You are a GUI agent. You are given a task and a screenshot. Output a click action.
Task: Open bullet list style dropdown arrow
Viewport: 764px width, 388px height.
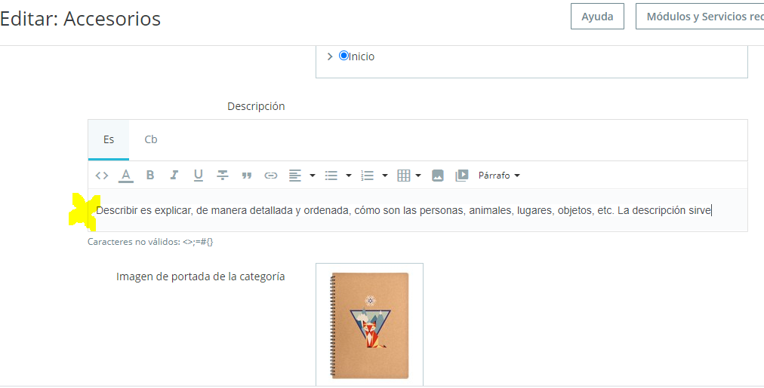(x=348, y=176)
